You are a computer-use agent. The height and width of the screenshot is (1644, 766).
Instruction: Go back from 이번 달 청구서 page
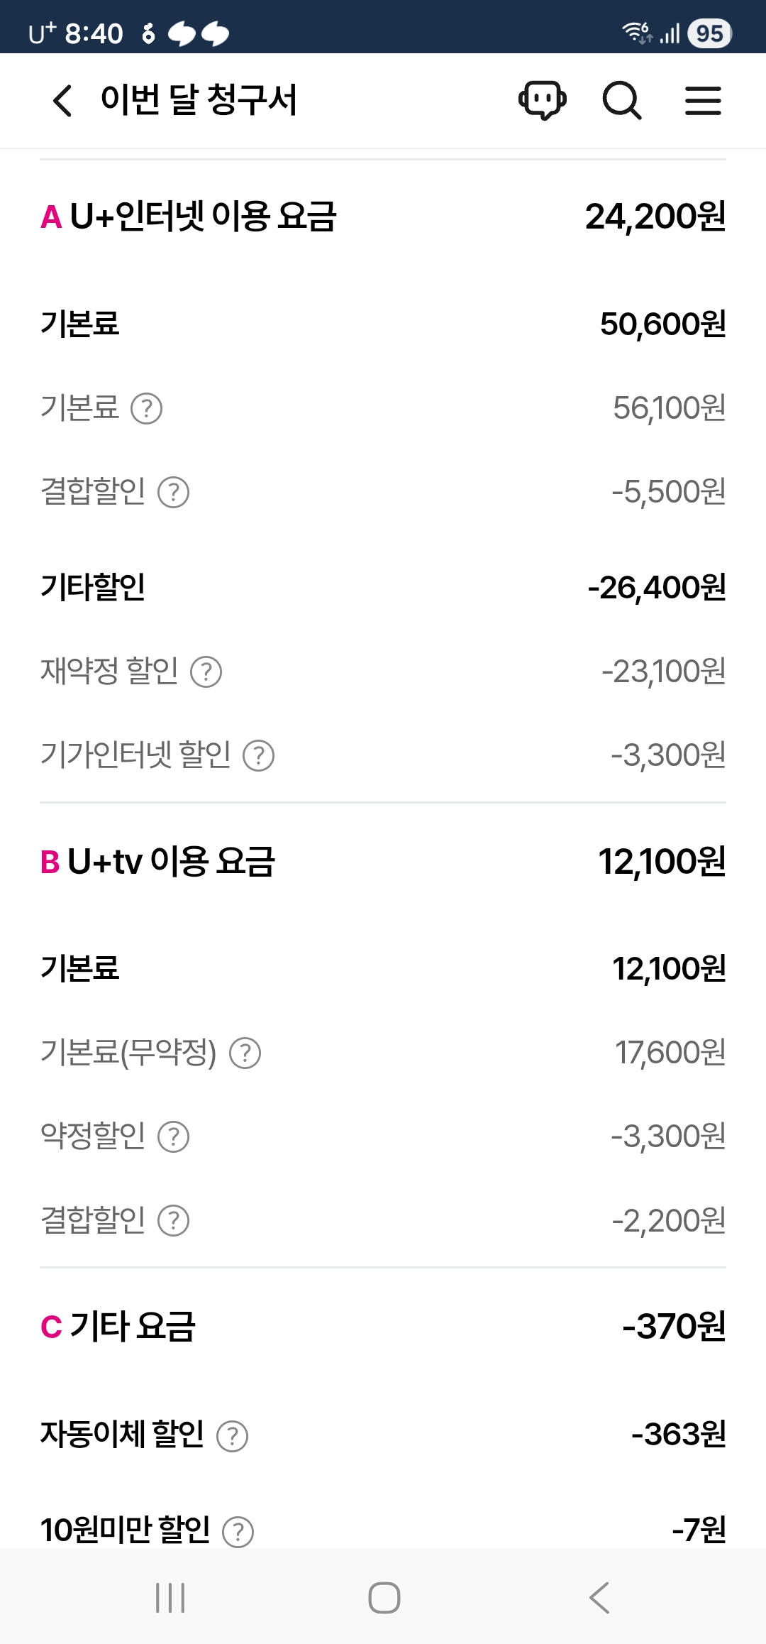click(x=62, y=100)
